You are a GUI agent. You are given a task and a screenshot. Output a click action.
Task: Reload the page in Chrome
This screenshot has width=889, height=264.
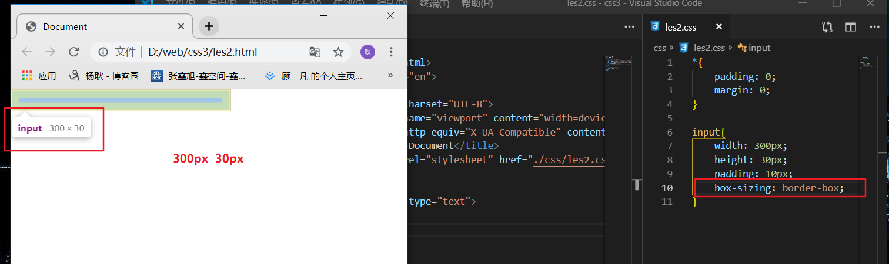pyautogui.click(x=74, y=52)
